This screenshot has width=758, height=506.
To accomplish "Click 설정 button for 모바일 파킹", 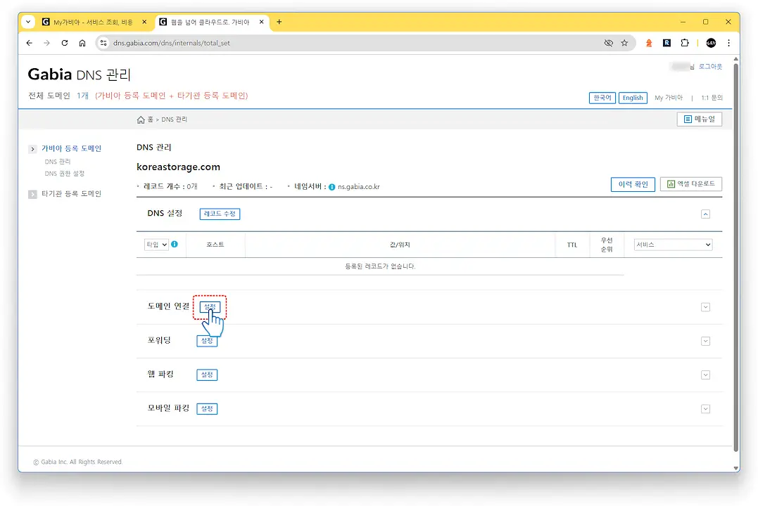I will point(207,409).
